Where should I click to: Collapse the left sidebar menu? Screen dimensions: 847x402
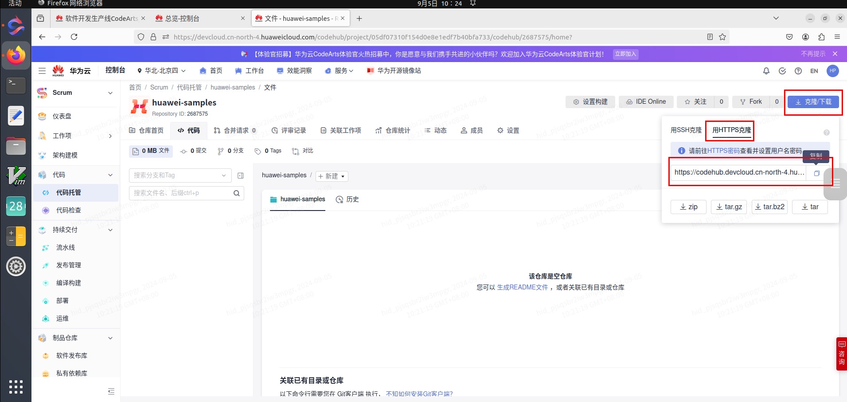(x=111, y=391)
